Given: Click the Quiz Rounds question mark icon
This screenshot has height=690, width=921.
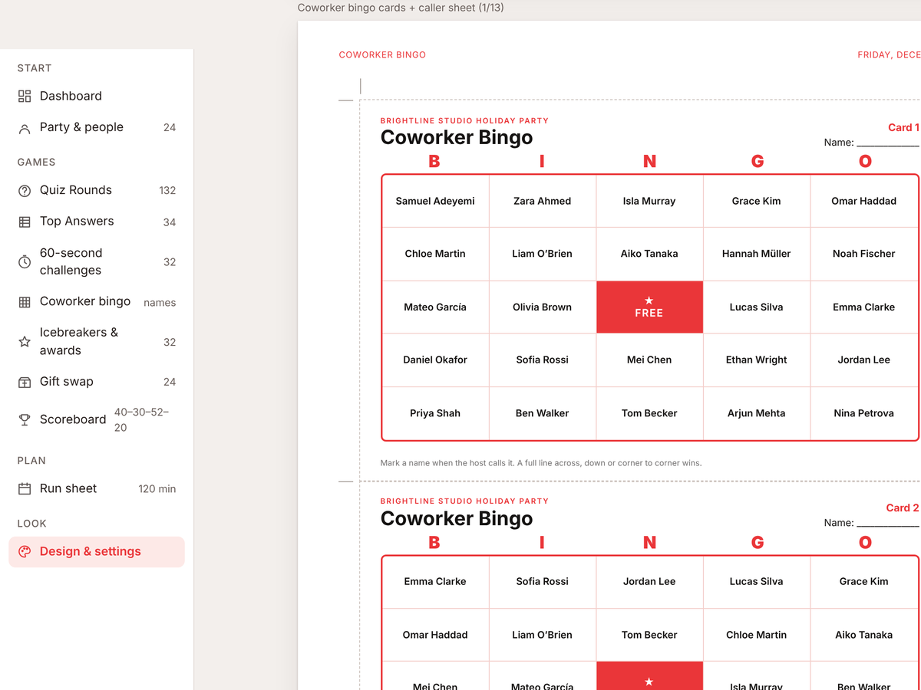Looking at the screenshot, I should coord(25,191).
